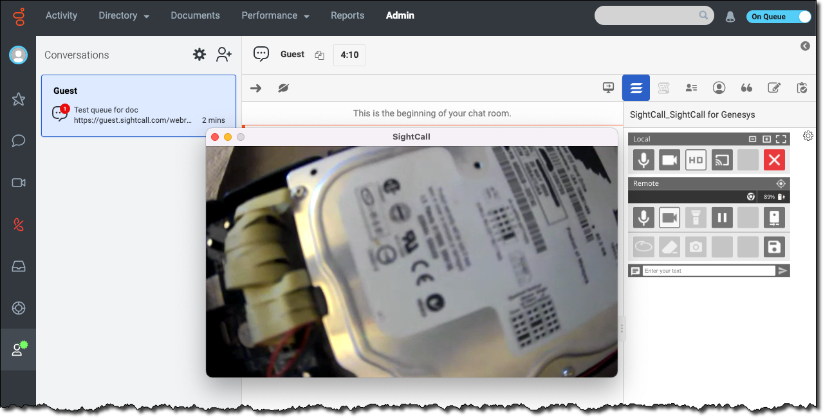Open the Admin menu

tap(400, 15)
